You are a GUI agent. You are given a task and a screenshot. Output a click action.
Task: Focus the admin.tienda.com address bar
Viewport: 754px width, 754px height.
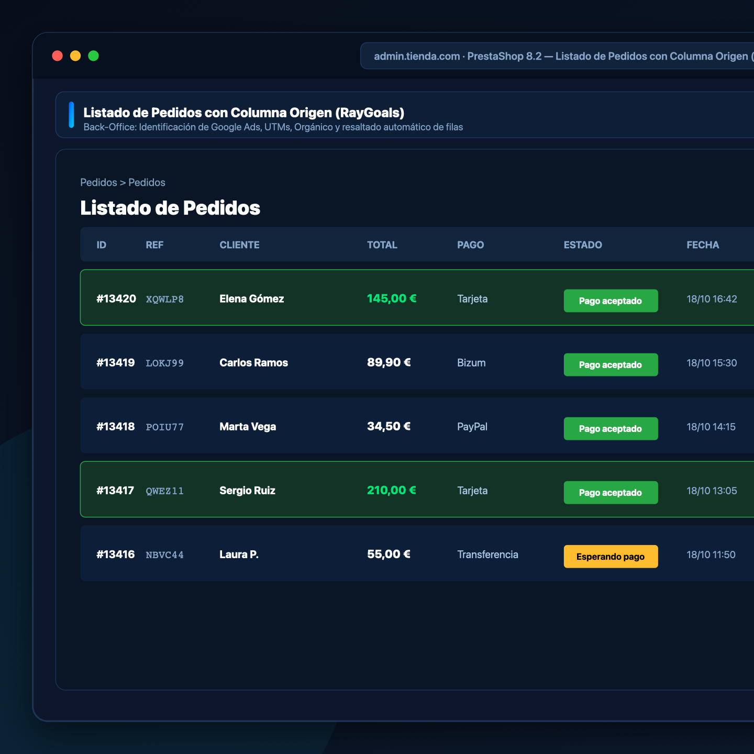557,56
